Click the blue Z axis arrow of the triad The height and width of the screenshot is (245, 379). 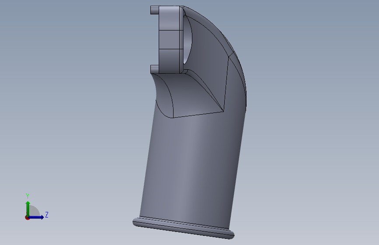click(x=36, y=217)
